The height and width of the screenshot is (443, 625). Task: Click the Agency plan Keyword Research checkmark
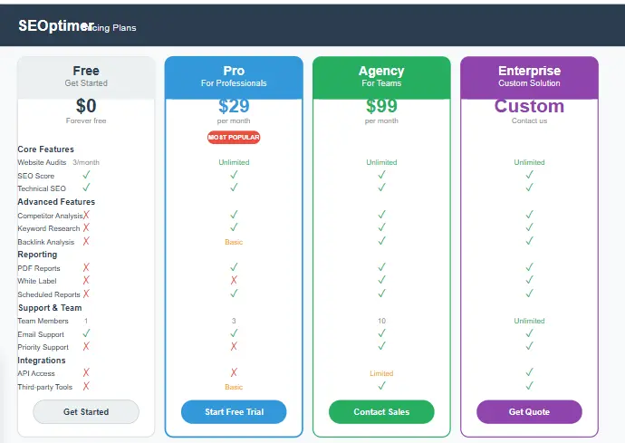tap(381, 228)
